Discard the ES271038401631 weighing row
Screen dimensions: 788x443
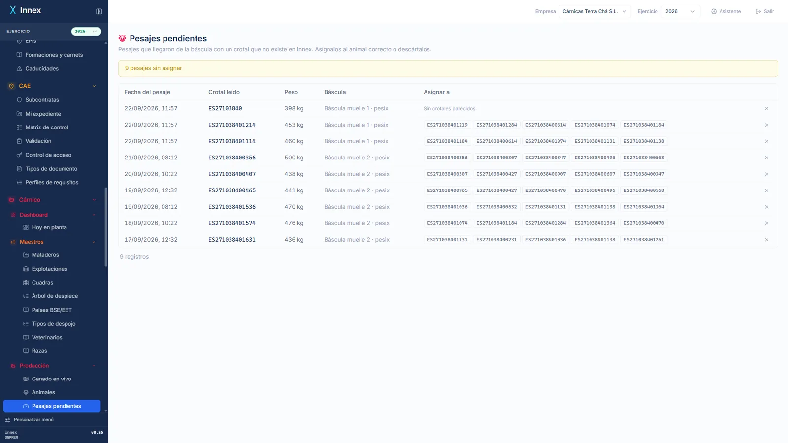[x=766, y=240]
